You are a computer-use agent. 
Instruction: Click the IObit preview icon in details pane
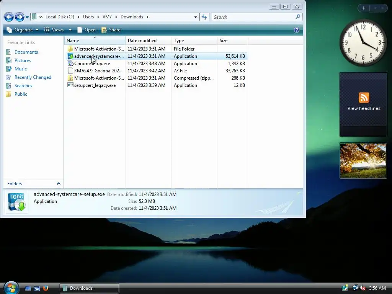click(x=16, y=201)
